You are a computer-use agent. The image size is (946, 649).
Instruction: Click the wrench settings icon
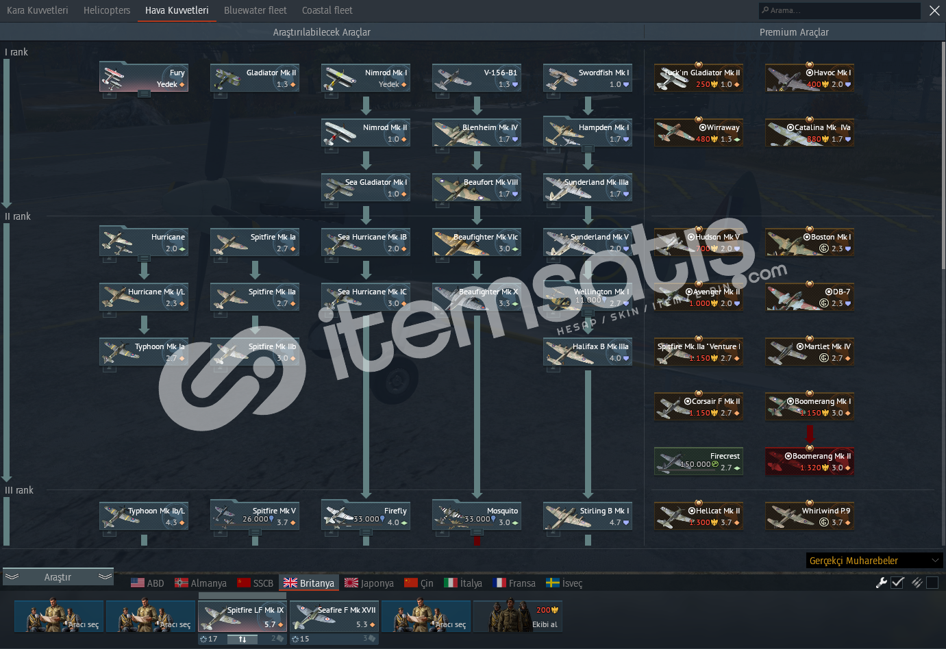click(882, 583)
